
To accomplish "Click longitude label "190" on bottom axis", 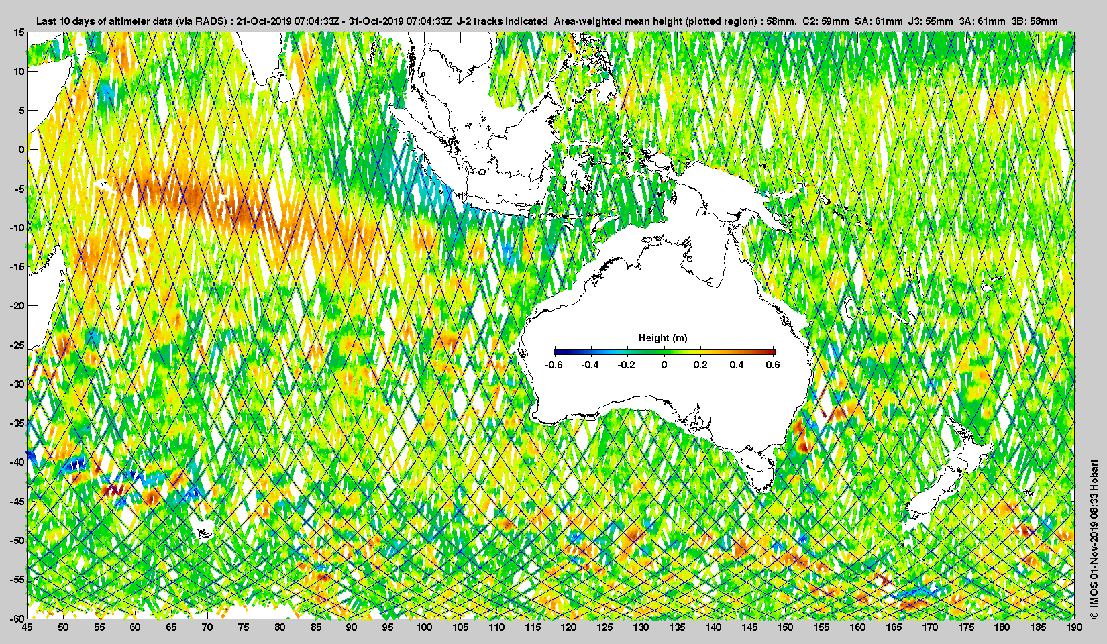I will tap(1074, 627).
